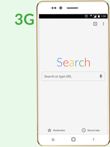Open the Recent tabs link
This screenshot has height=147, width=110.
93,130
